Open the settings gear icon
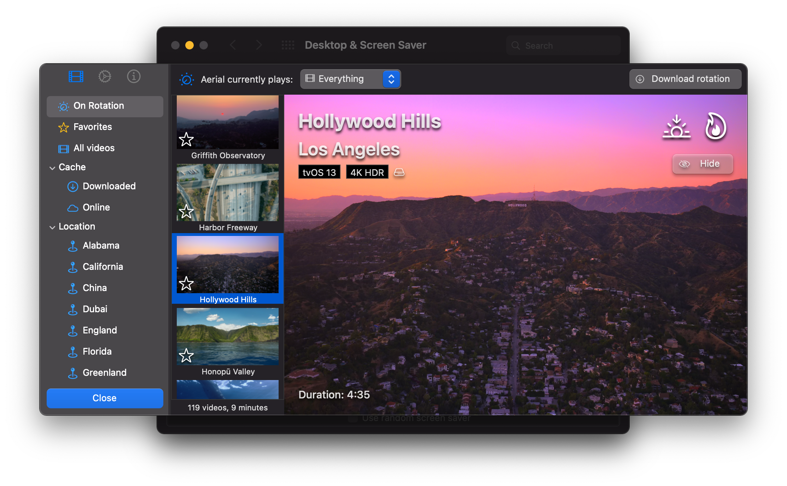 tap(105, 76)
